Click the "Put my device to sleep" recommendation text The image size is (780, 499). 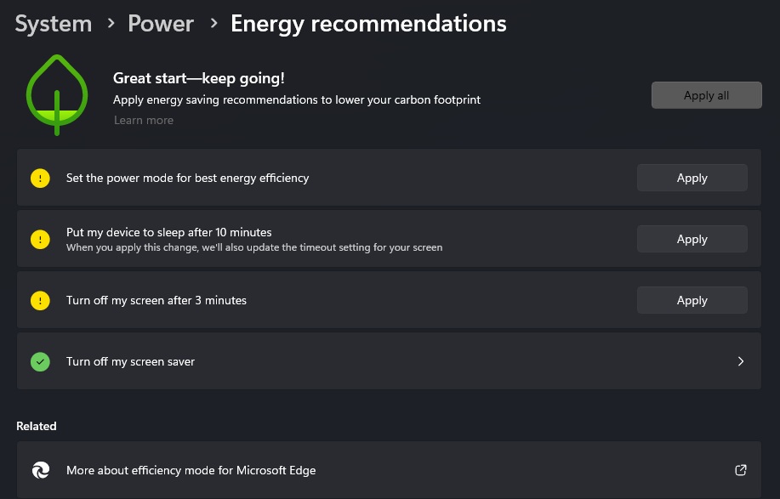tap(169, 233)
